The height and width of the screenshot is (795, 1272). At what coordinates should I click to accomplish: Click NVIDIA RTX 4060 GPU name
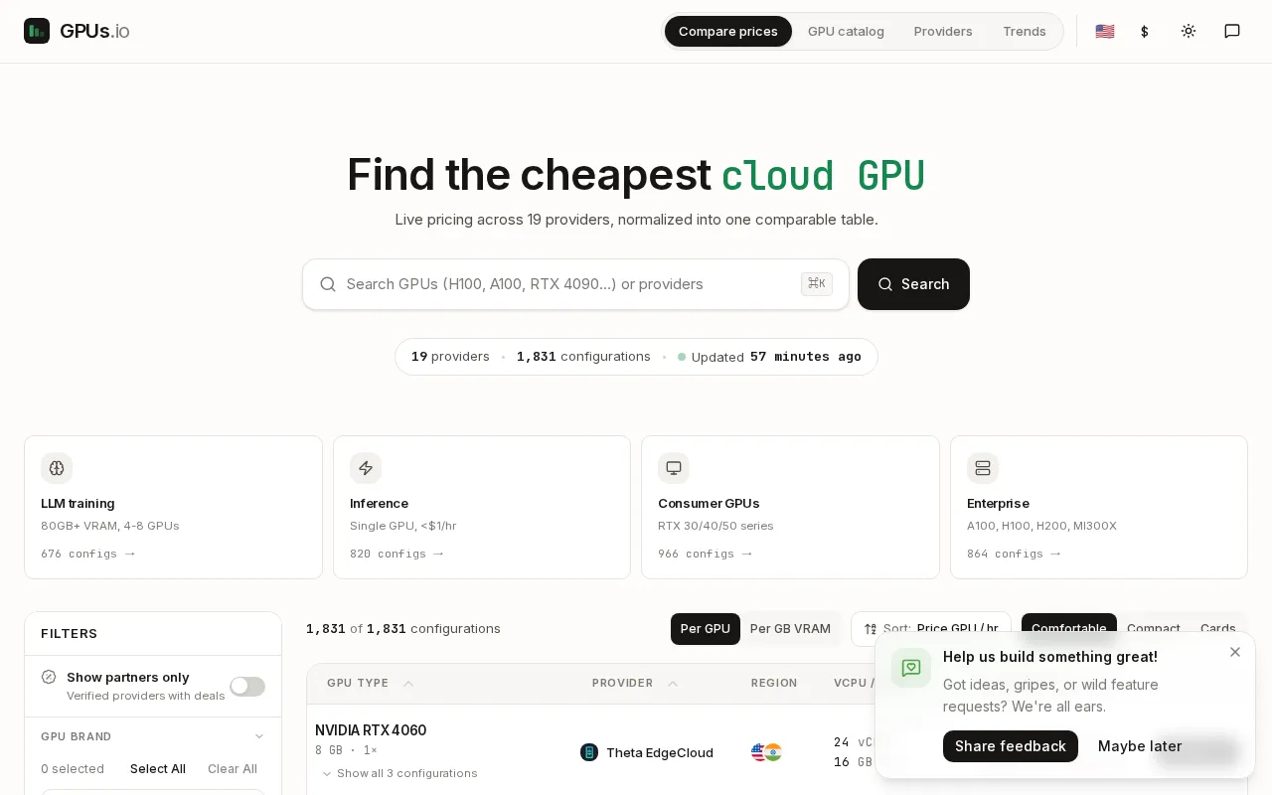click(371, 730)
